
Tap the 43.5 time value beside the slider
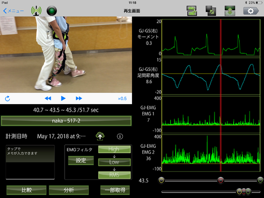pos(143,181)
